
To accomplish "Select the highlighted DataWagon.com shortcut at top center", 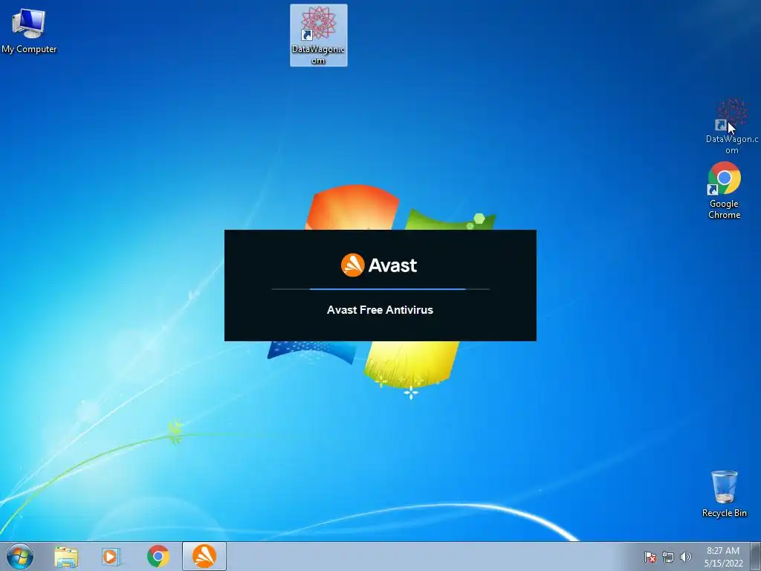I will click(318, 35).
